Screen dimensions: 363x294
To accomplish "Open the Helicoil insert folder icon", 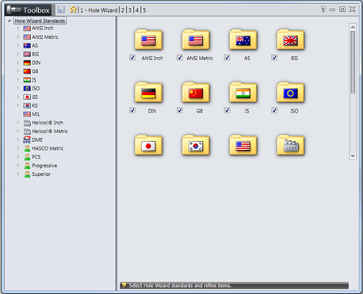I will (x=290, y=145).
